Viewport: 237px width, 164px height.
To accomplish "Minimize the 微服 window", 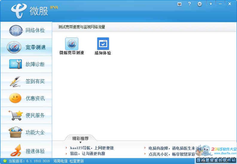I will point(220,4).
